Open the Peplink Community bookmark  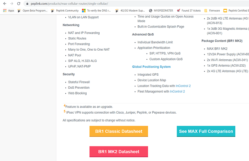coord(65,10)
